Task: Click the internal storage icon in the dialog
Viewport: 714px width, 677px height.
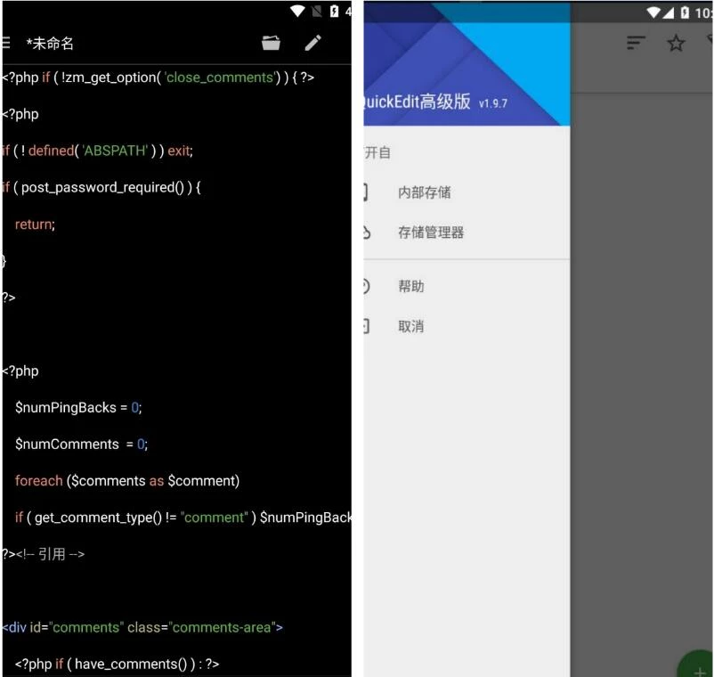Action: (365, 191)
